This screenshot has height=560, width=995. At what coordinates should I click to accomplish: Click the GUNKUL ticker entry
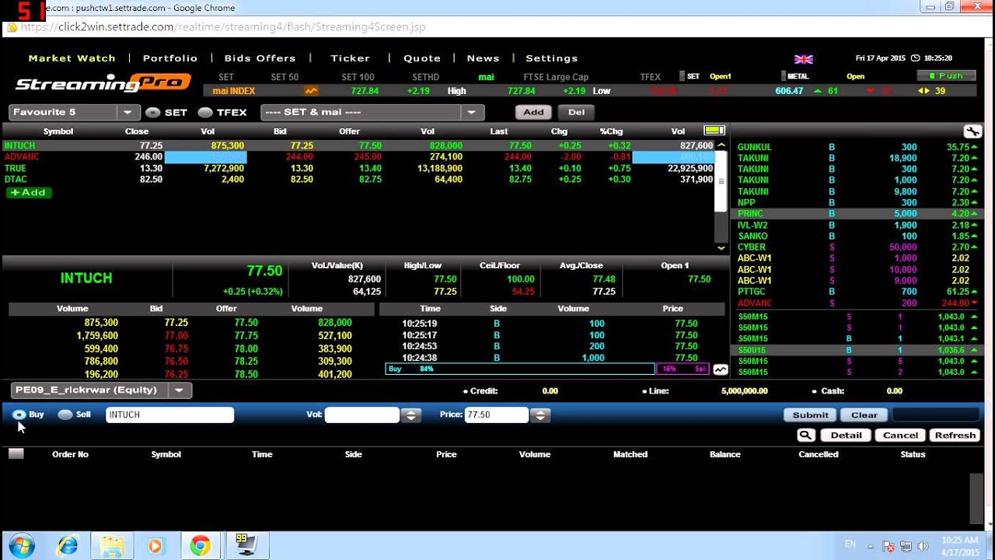[x=858, y=147]
